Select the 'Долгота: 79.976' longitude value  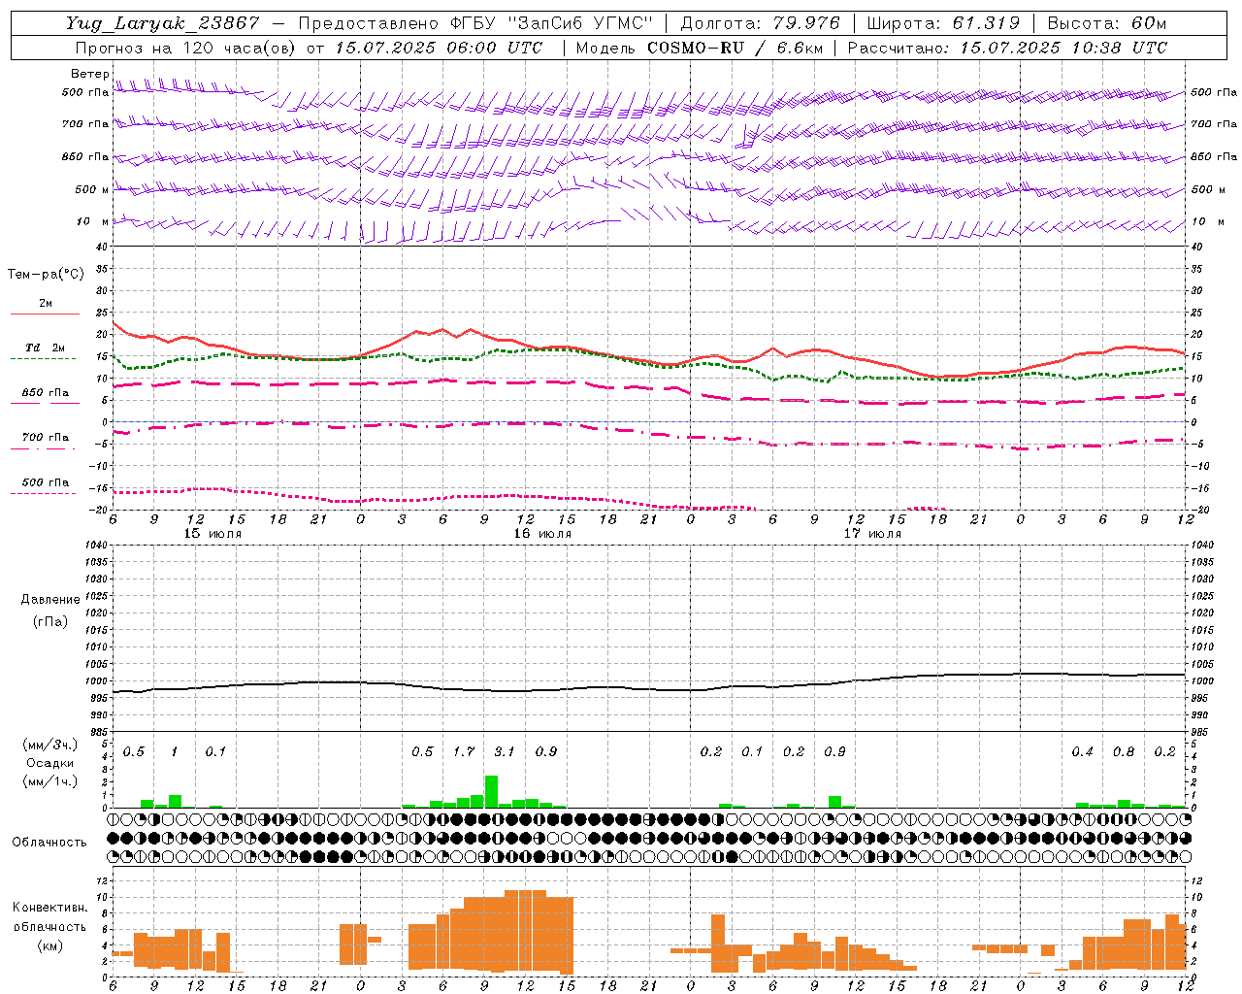pos(760,23)
